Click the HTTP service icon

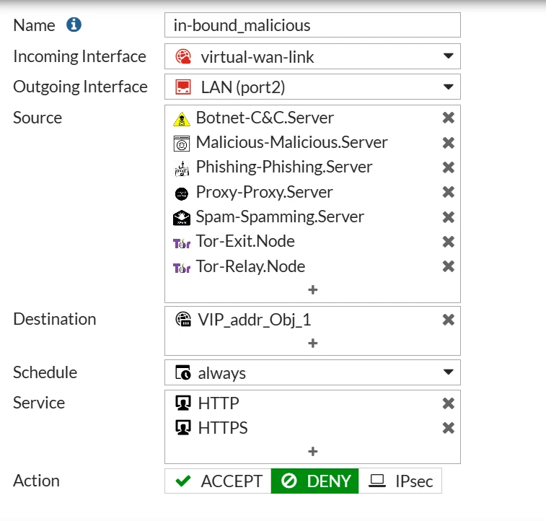[x=182, y=403]
